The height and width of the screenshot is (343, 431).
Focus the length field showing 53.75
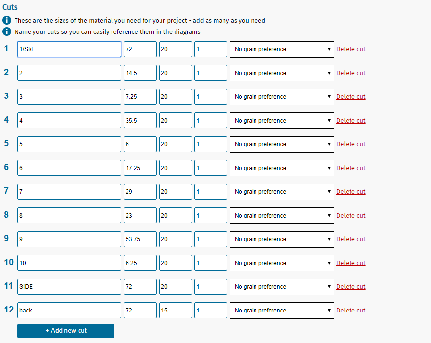tap(140, 239)
